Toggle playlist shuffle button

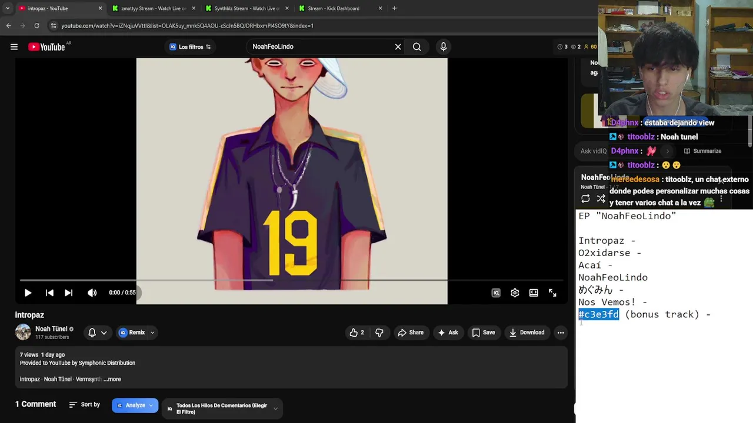[601, 199]
